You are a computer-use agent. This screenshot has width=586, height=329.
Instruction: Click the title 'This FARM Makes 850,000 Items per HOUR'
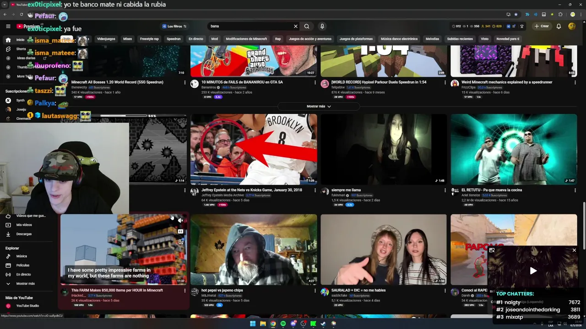click(x=117, y=290)
